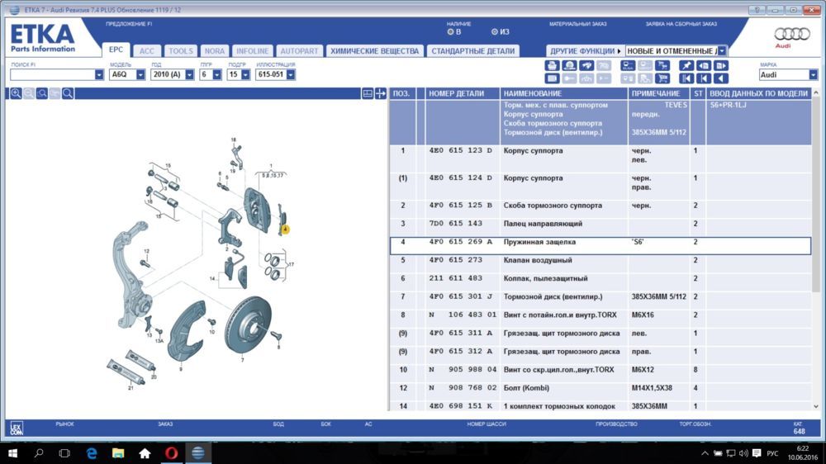826x464 pixels.
Task: Expand the НОВЫЕ И ОТМЕНЕННЫЕ dropdown
Action: pos(722,51)
